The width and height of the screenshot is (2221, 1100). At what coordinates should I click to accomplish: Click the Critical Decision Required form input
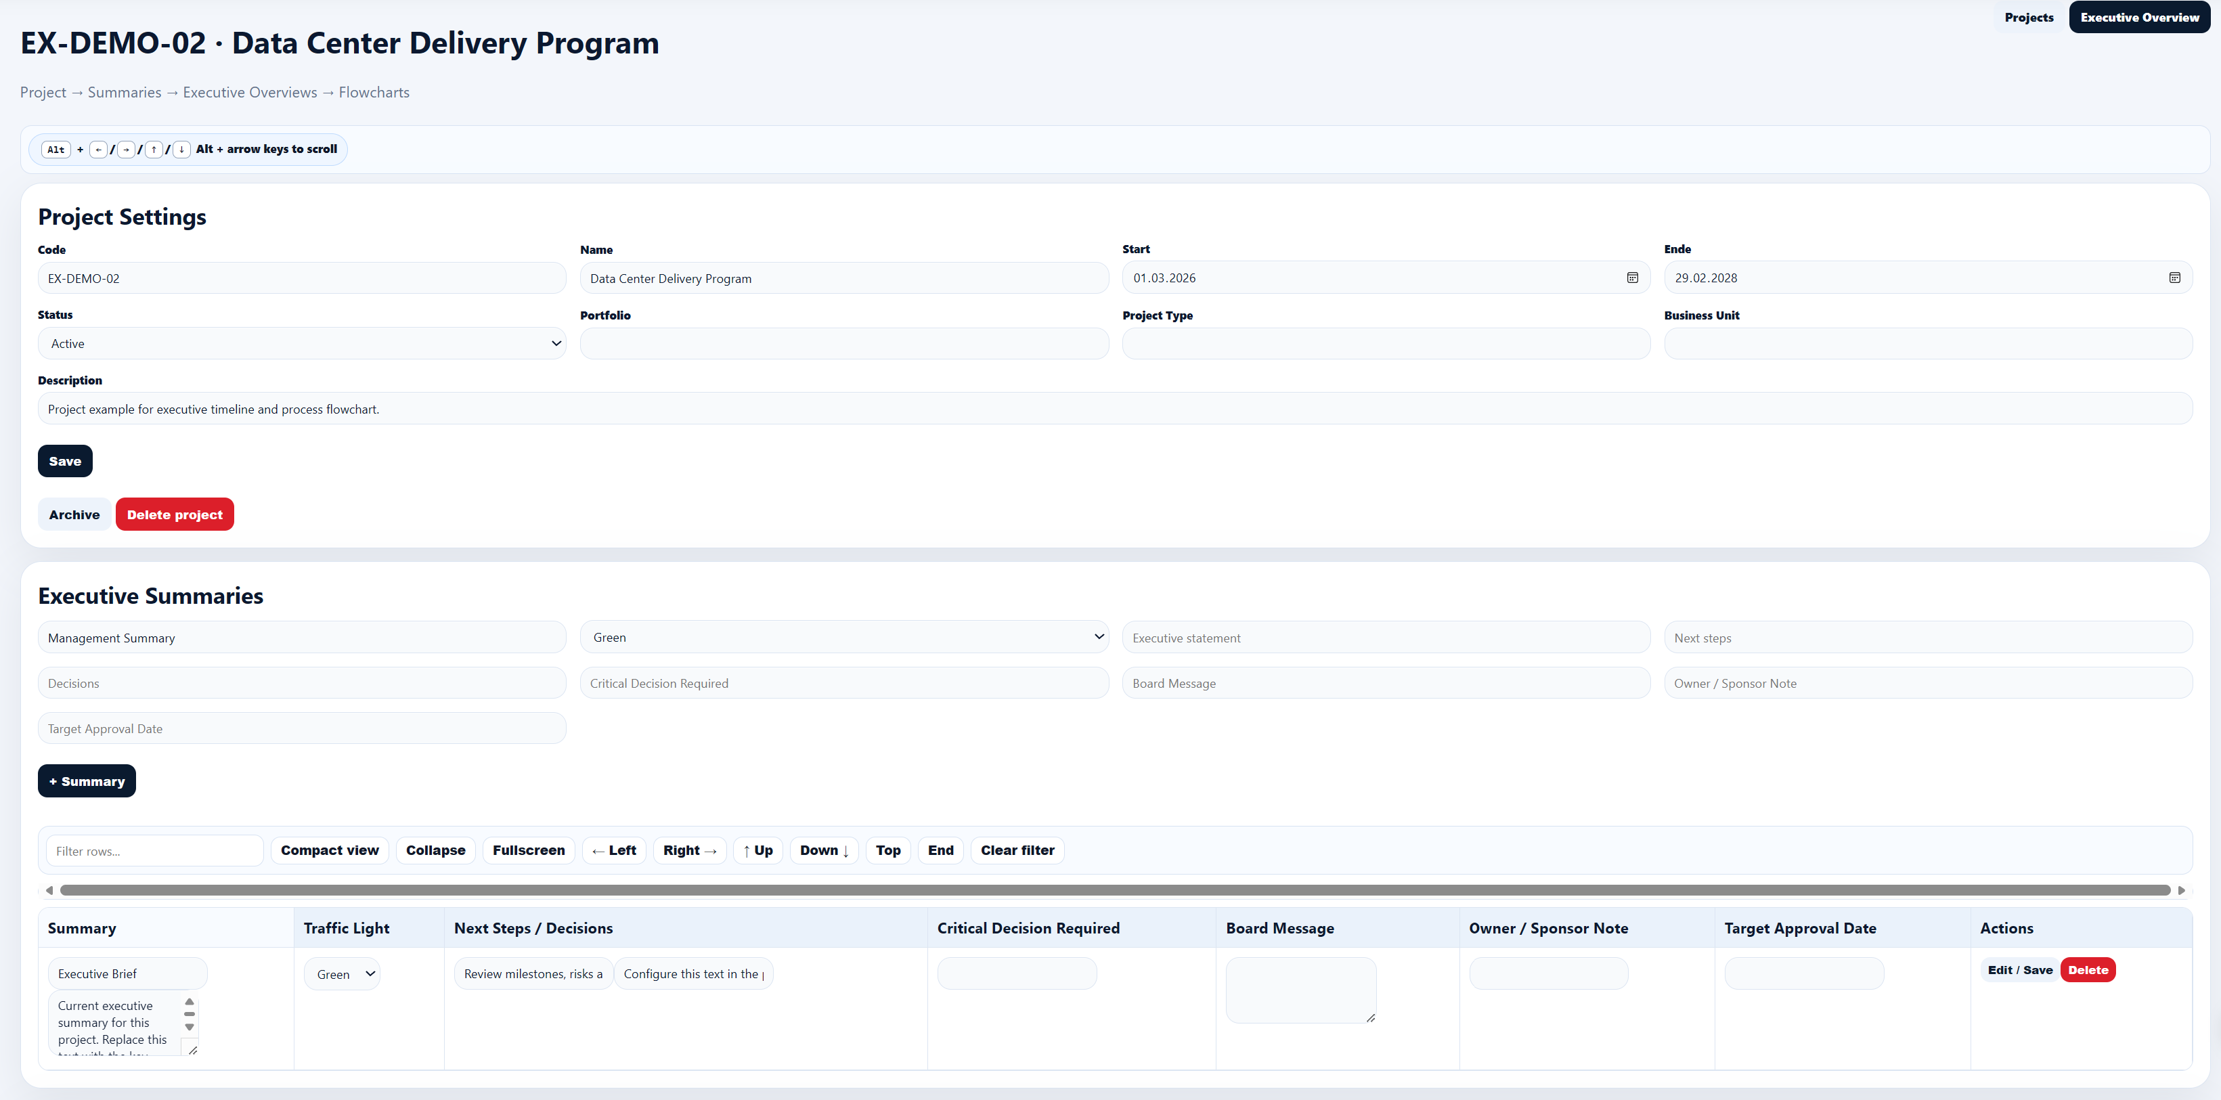point(844,683)
